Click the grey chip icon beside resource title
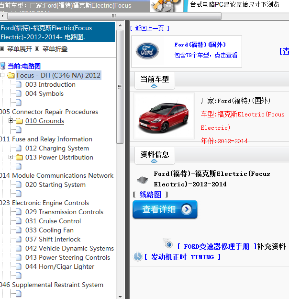This screenshot has height=299, width=289. 143,180
